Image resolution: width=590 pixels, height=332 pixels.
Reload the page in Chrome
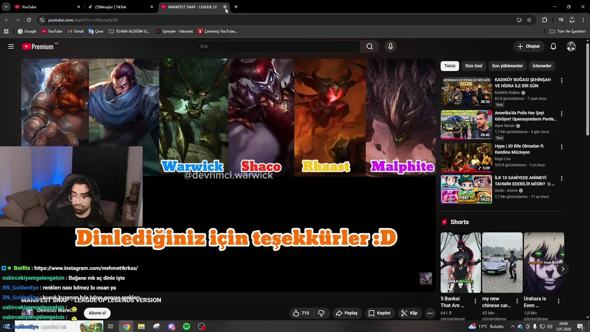click(29, 20)
